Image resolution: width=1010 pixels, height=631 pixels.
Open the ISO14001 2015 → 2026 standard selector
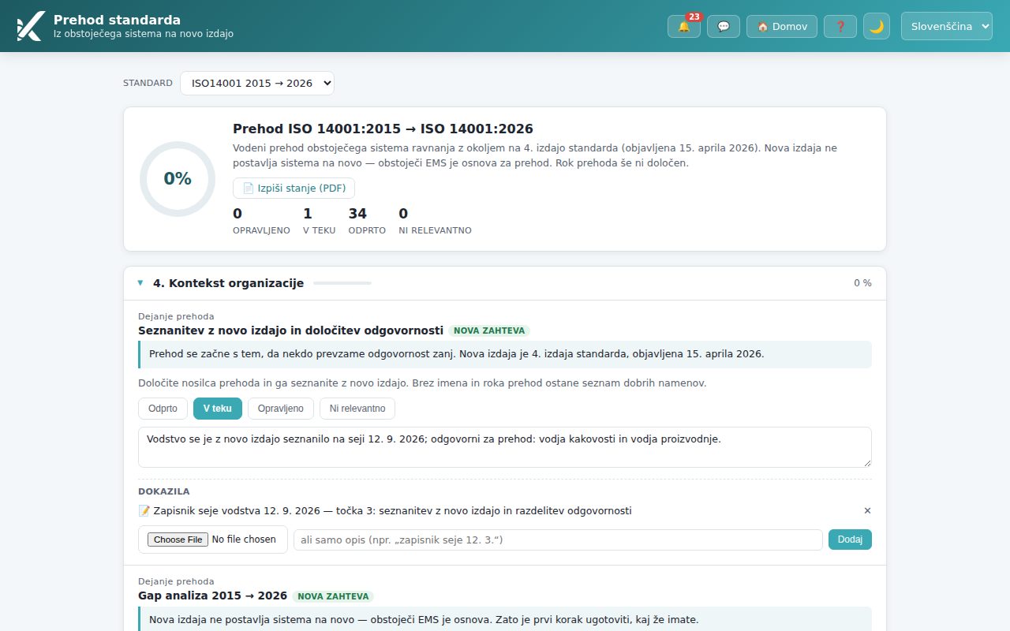[257, 83]
